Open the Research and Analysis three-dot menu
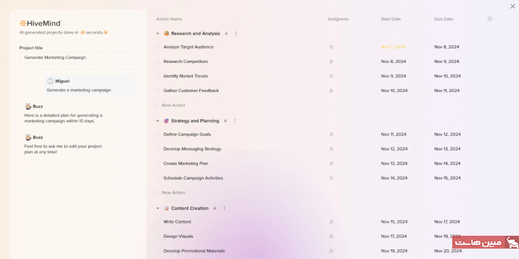519x259 pixels. (x=235, y=34)
